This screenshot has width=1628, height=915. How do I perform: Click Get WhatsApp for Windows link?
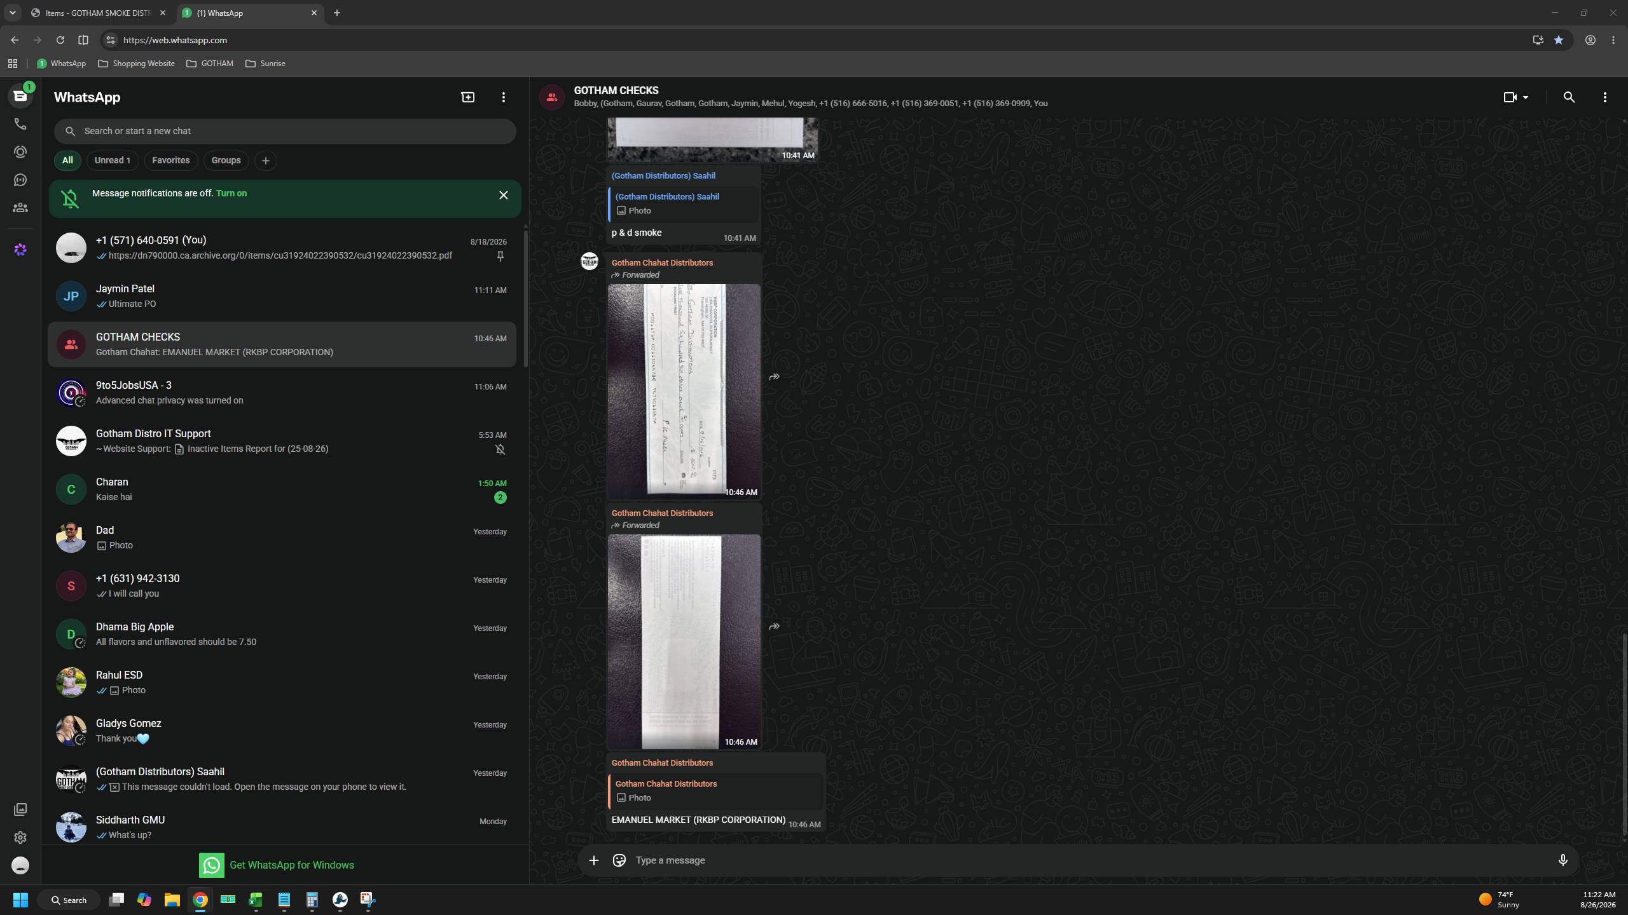[x=292, y=865]
